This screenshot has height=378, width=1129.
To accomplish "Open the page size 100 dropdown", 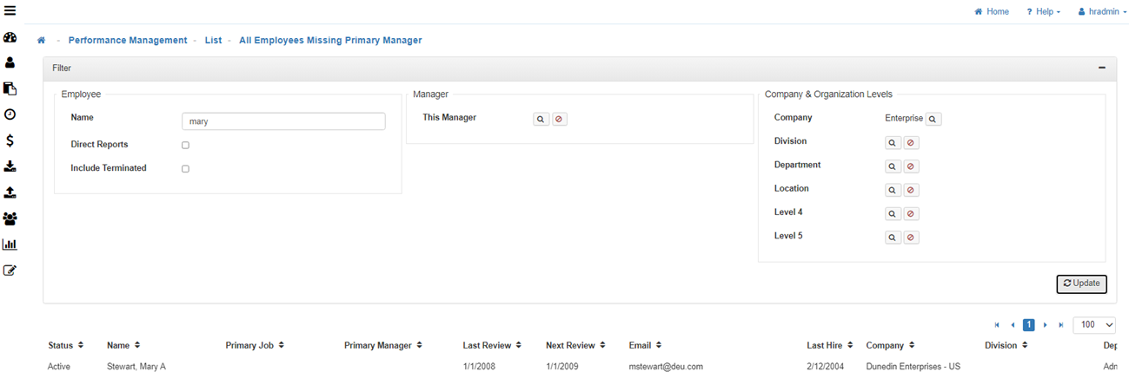I will [1094, 325].
